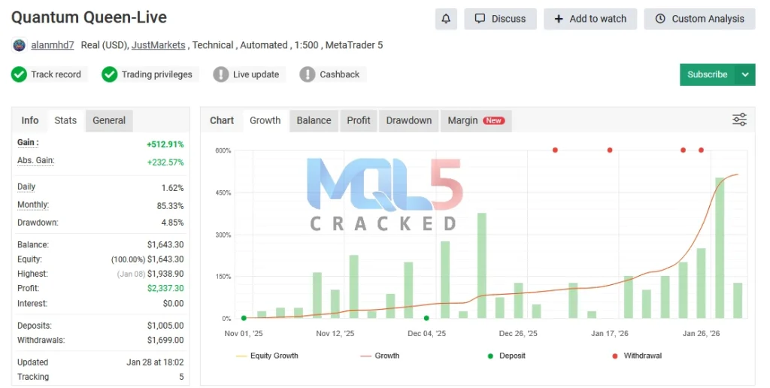Click the bell notification icon

tap(446, 19)
